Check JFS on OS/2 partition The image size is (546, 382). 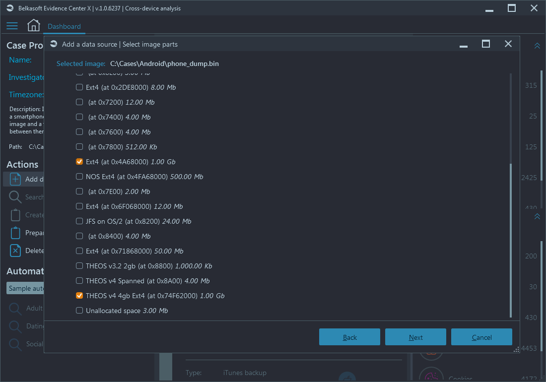point(79,221)
